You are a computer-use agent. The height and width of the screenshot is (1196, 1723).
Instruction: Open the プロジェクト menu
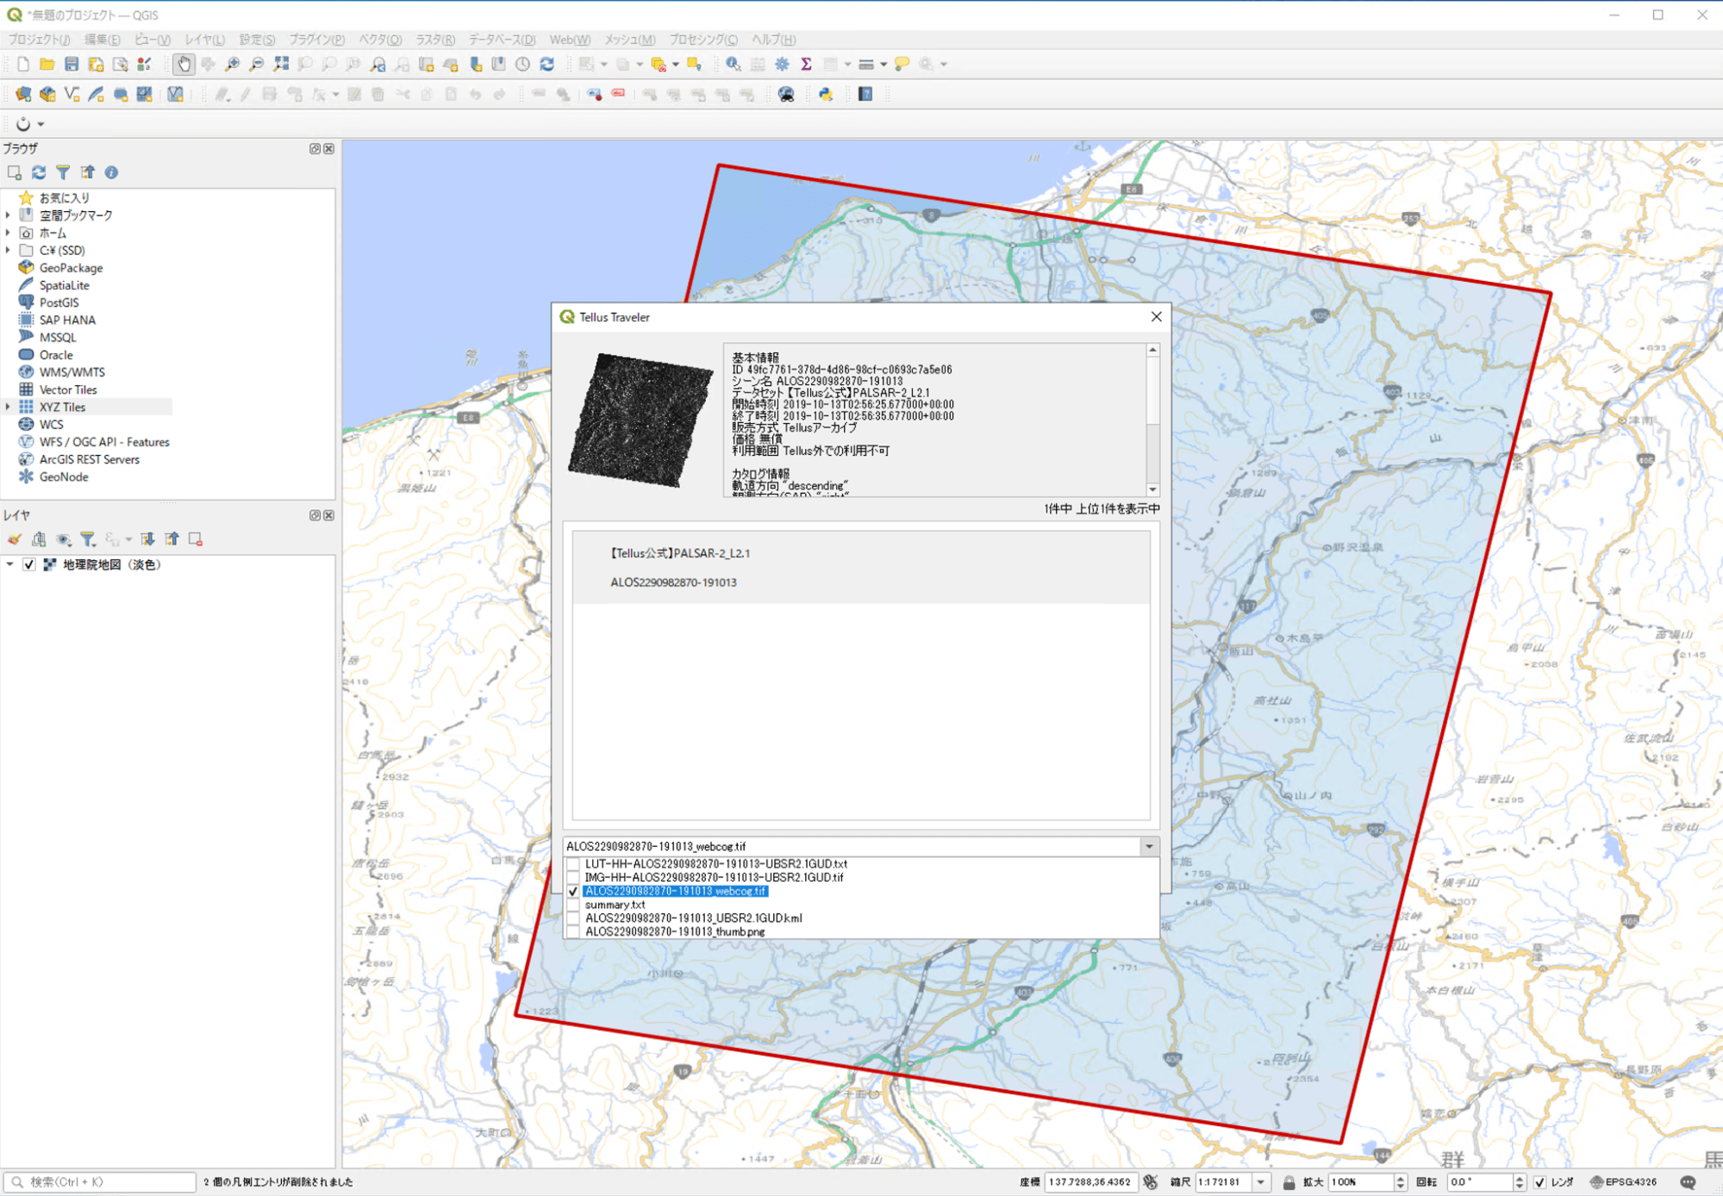tap(39, 40)
